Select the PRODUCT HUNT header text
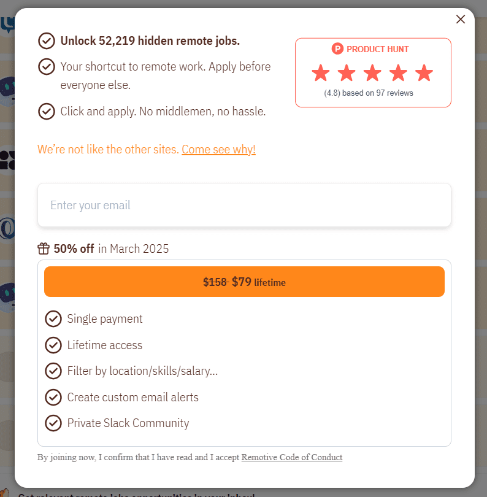The height and width of the screenshot is (497, 487). [377, 49]
